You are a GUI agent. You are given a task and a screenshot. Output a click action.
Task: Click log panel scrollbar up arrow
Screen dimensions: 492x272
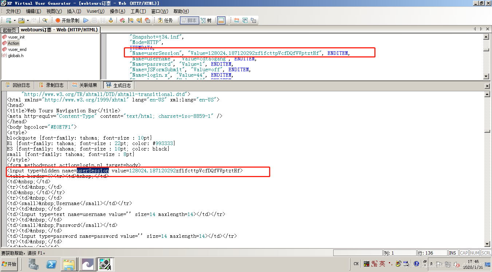488,95
